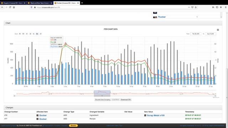Switch to the Doppler Crossout DB tab
Image resolution: width=228 pixels, height=128 pixels.
pos(13,3)
